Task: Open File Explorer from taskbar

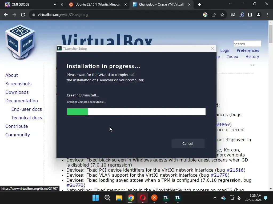Action: 119,198
